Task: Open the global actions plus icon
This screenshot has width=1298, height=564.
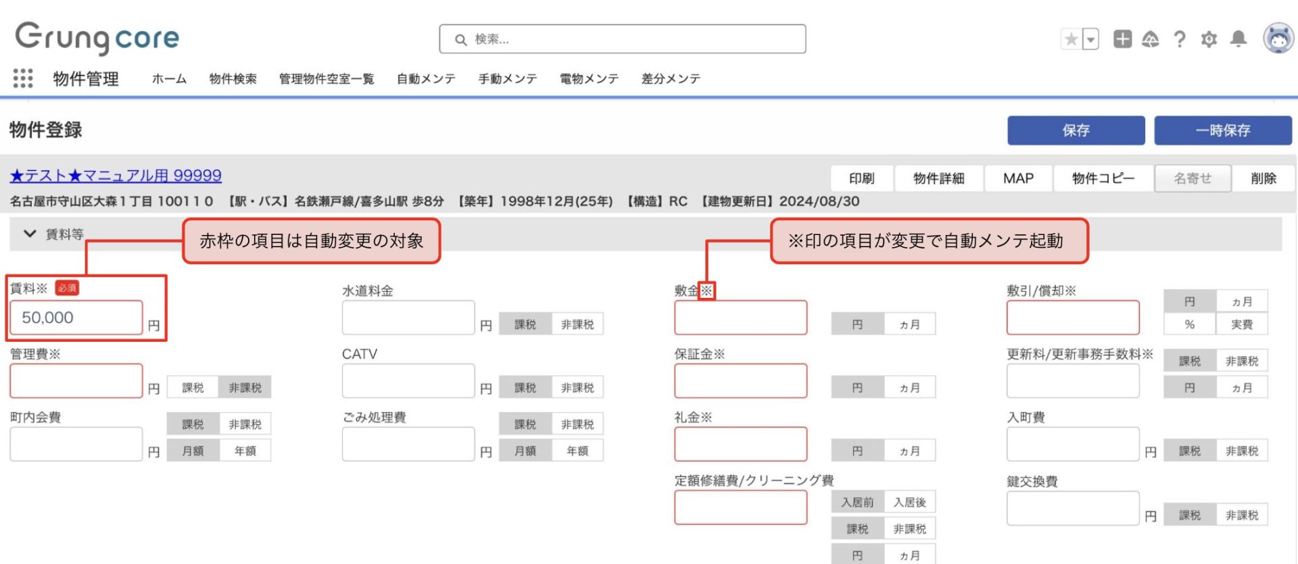Action: (x=1122, y=39)
